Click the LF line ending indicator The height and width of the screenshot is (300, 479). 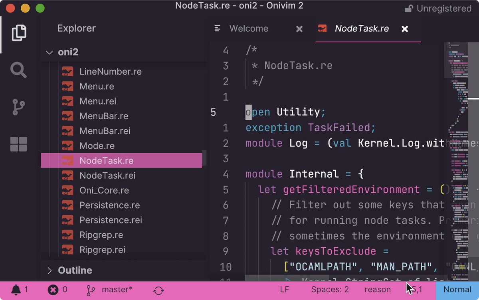(x=285, y=290)
